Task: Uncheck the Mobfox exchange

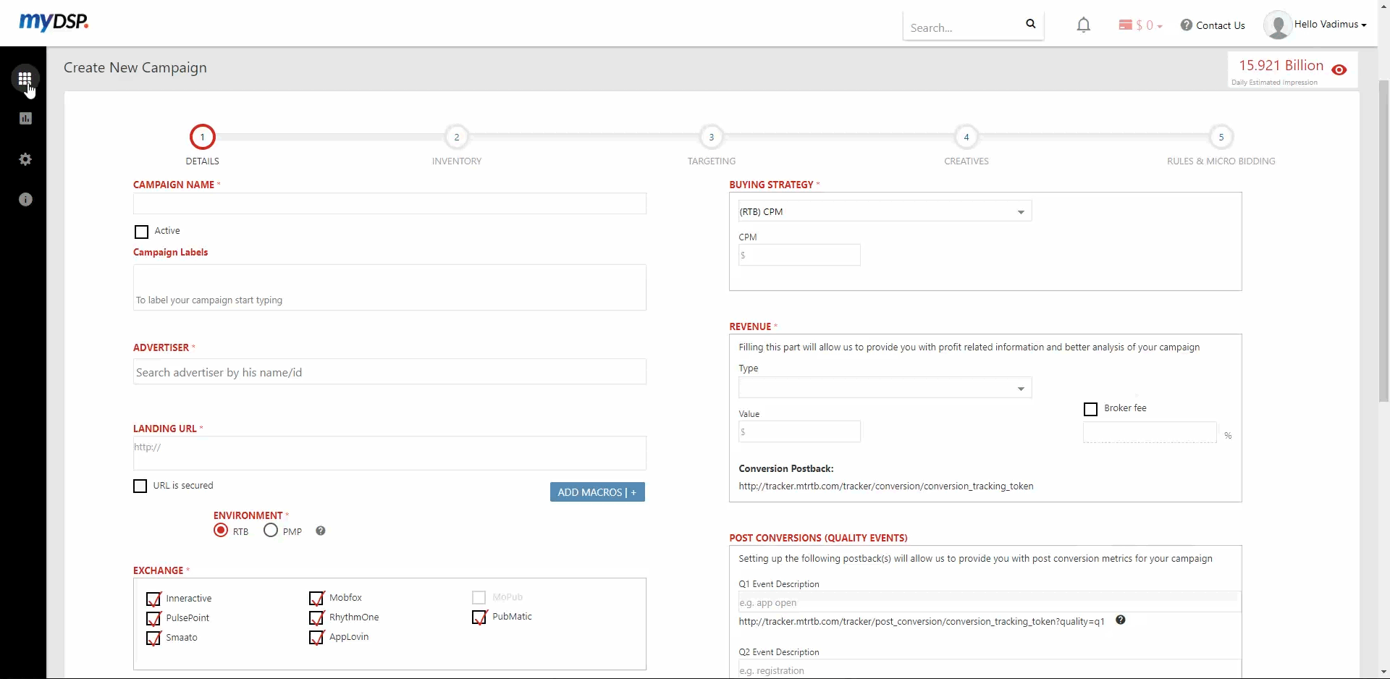Action: [316, 598]
